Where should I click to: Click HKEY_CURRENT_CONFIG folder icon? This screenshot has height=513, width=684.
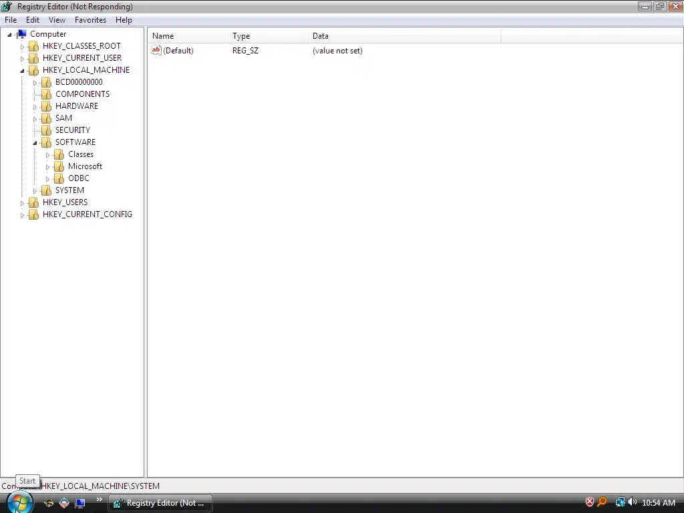(33, 214)
